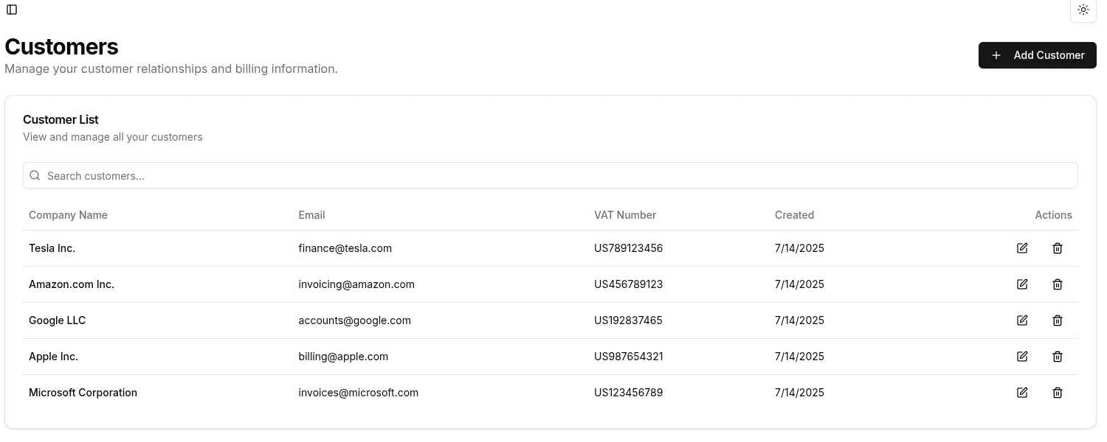This screenshot has width=1107, height=442.
Task: Click the Created column header
Action: (794, 214)
